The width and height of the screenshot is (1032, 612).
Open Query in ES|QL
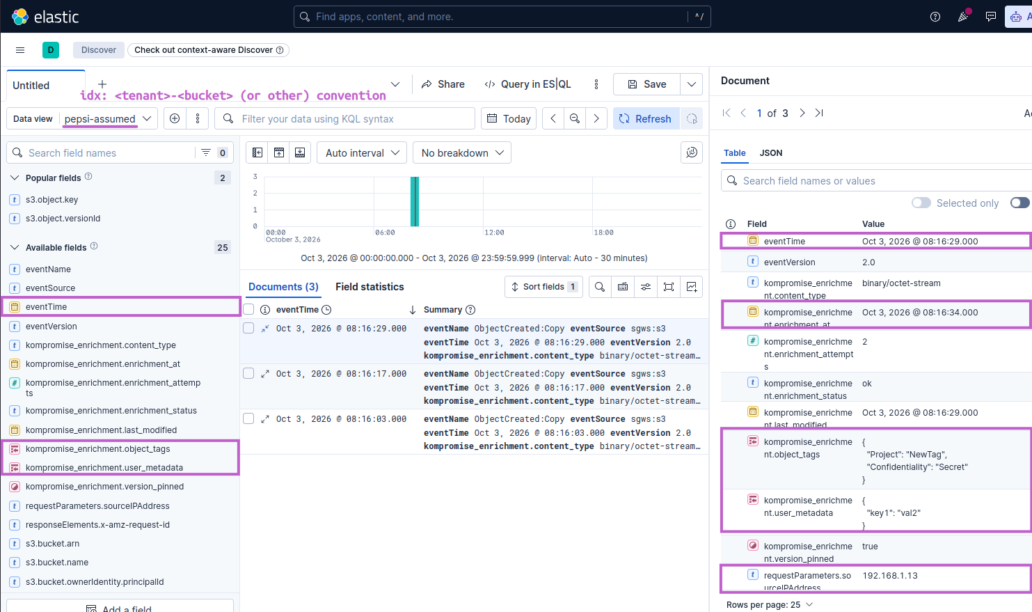[x=527, y=84]
